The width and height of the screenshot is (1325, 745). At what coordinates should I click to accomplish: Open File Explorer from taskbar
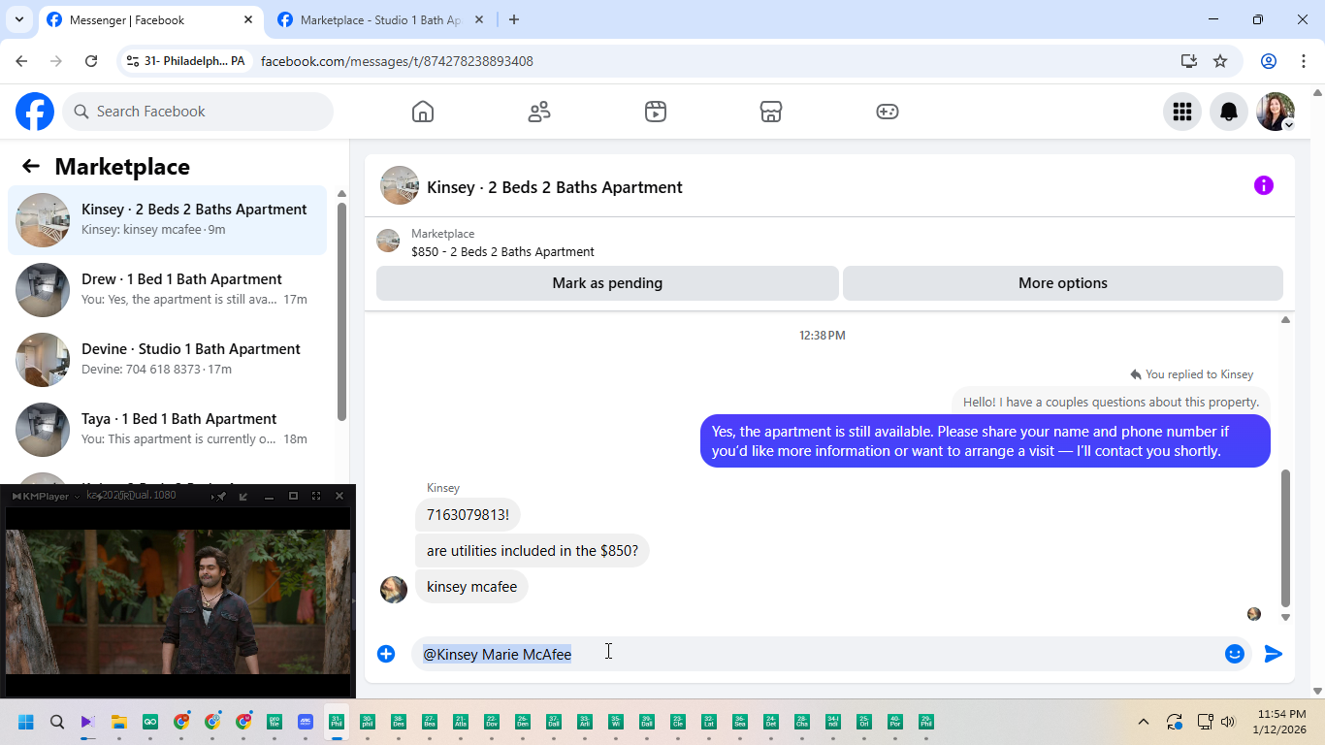[119, 722]
